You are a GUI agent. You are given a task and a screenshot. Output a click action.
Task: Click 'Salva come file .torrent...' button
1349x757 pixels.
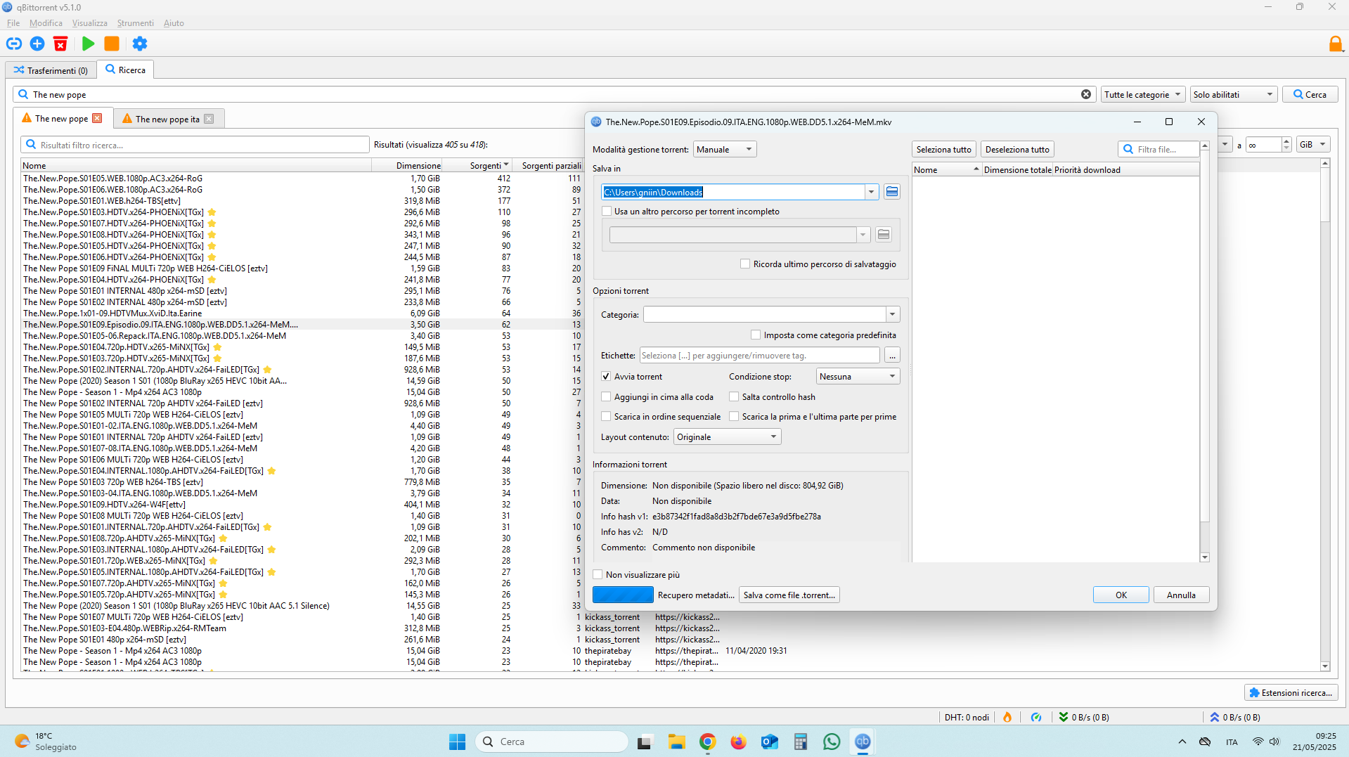[789, 595]
